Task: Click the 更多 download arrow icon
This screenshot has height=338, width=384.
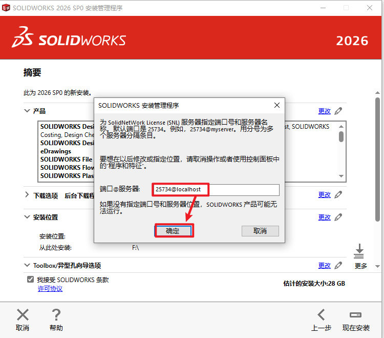Action: coord(359,251)
